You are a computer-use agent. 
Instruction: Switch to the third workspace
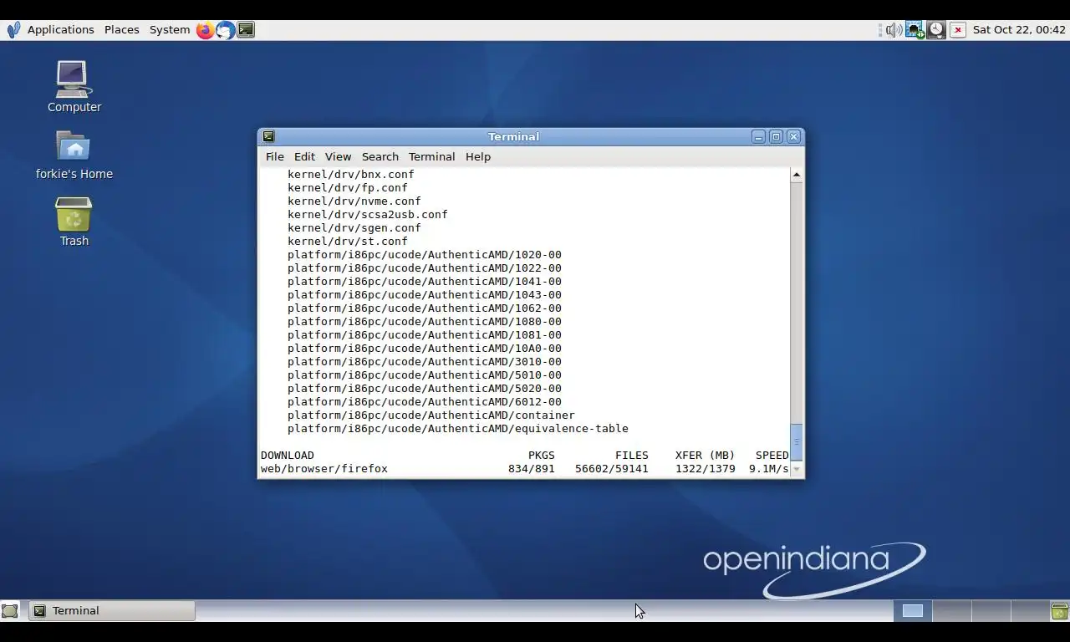[990, 611]
